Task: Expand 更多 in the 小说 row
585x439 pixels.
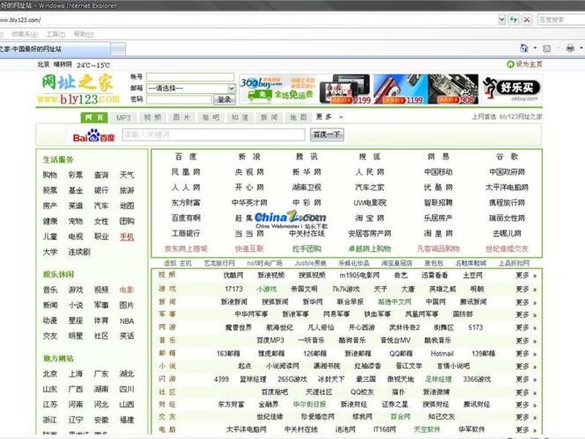Action: (x=526, y=367)
